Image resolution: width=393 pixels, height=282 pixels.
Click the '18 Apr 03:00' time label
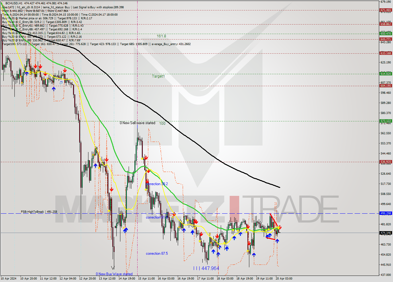tap(225, 279)
